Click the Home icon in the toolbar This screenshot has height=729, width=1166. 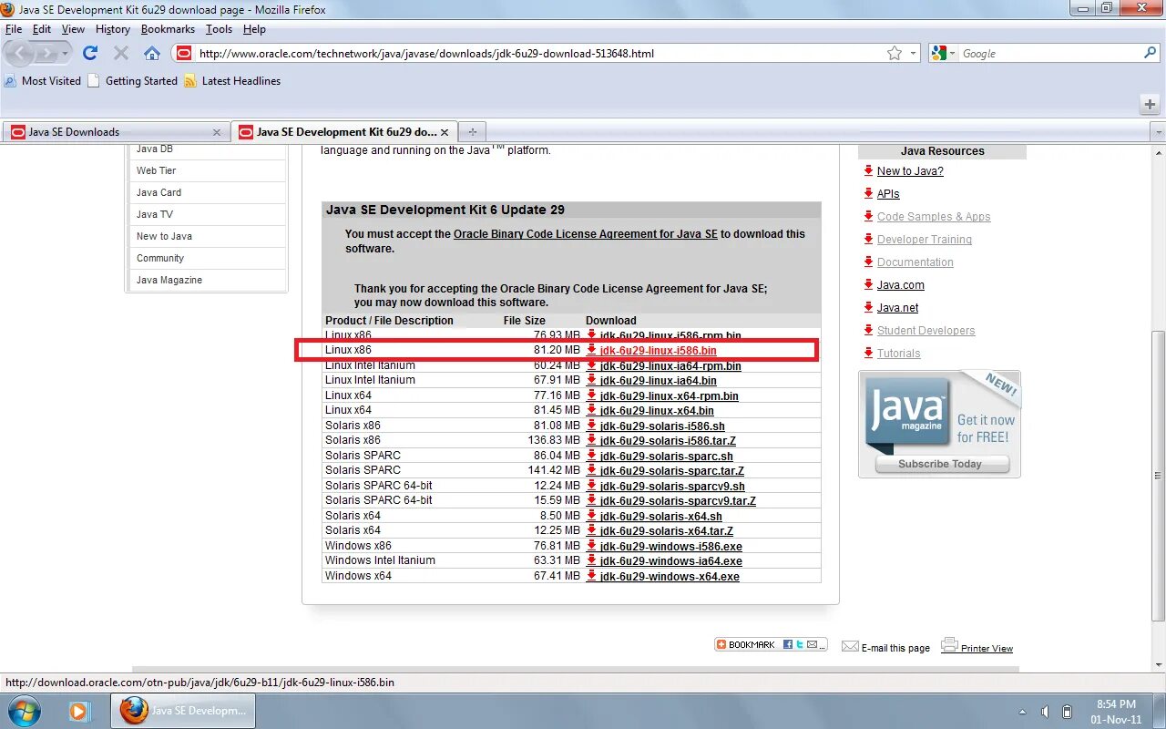pos(154,53)
